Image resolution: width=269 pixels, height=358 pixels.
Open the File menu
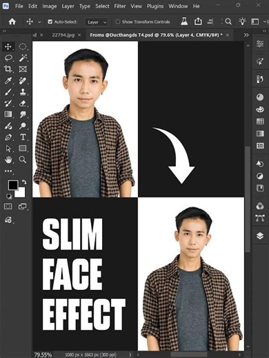[x=19, y=6]
